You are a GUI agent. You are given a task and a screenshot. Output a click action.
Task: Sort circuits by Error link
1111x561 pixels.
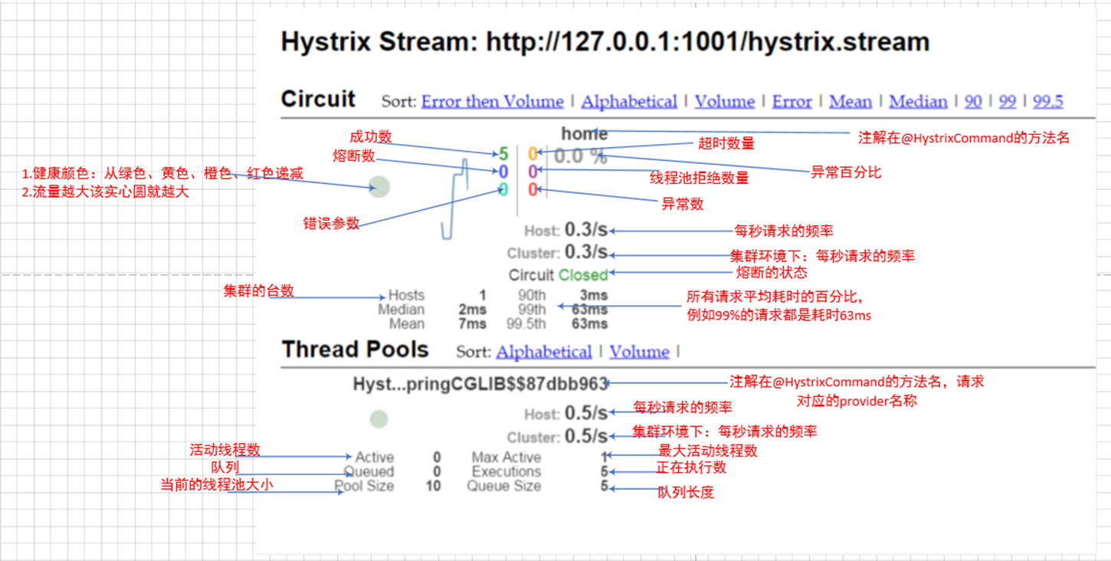[x=791, y=102]
